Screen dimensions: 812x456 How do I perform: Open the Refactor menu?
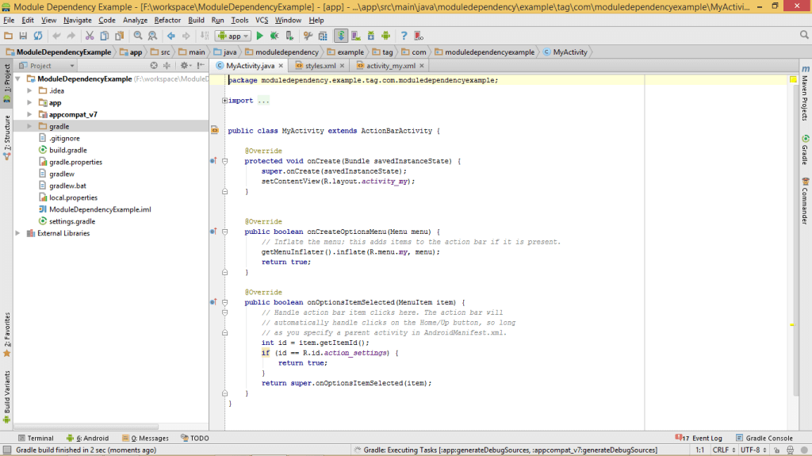167,20
